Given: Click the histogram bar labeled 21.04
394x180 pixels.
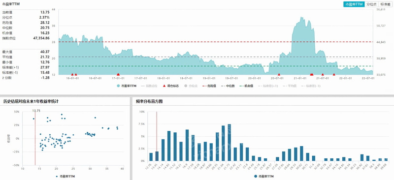Looking at the screenshot, I should 223,143.
